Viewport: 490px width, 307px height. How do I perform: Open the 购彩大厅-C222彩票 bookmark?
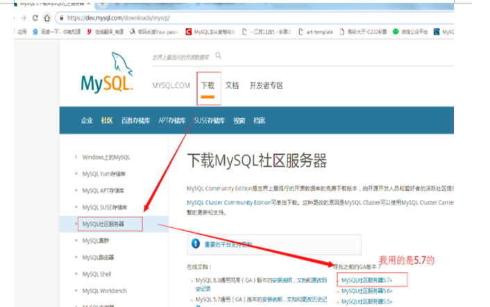(363, 32)
